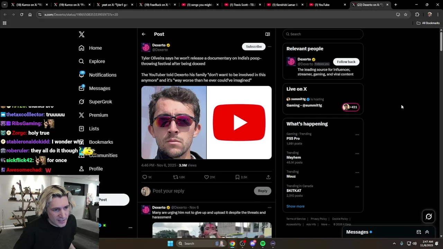Open the Premium X icon

click(81, 115)
